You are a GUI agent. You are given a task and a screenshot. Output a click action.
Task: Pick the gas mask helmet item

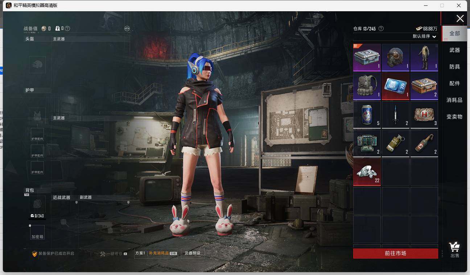pos(395,57)
